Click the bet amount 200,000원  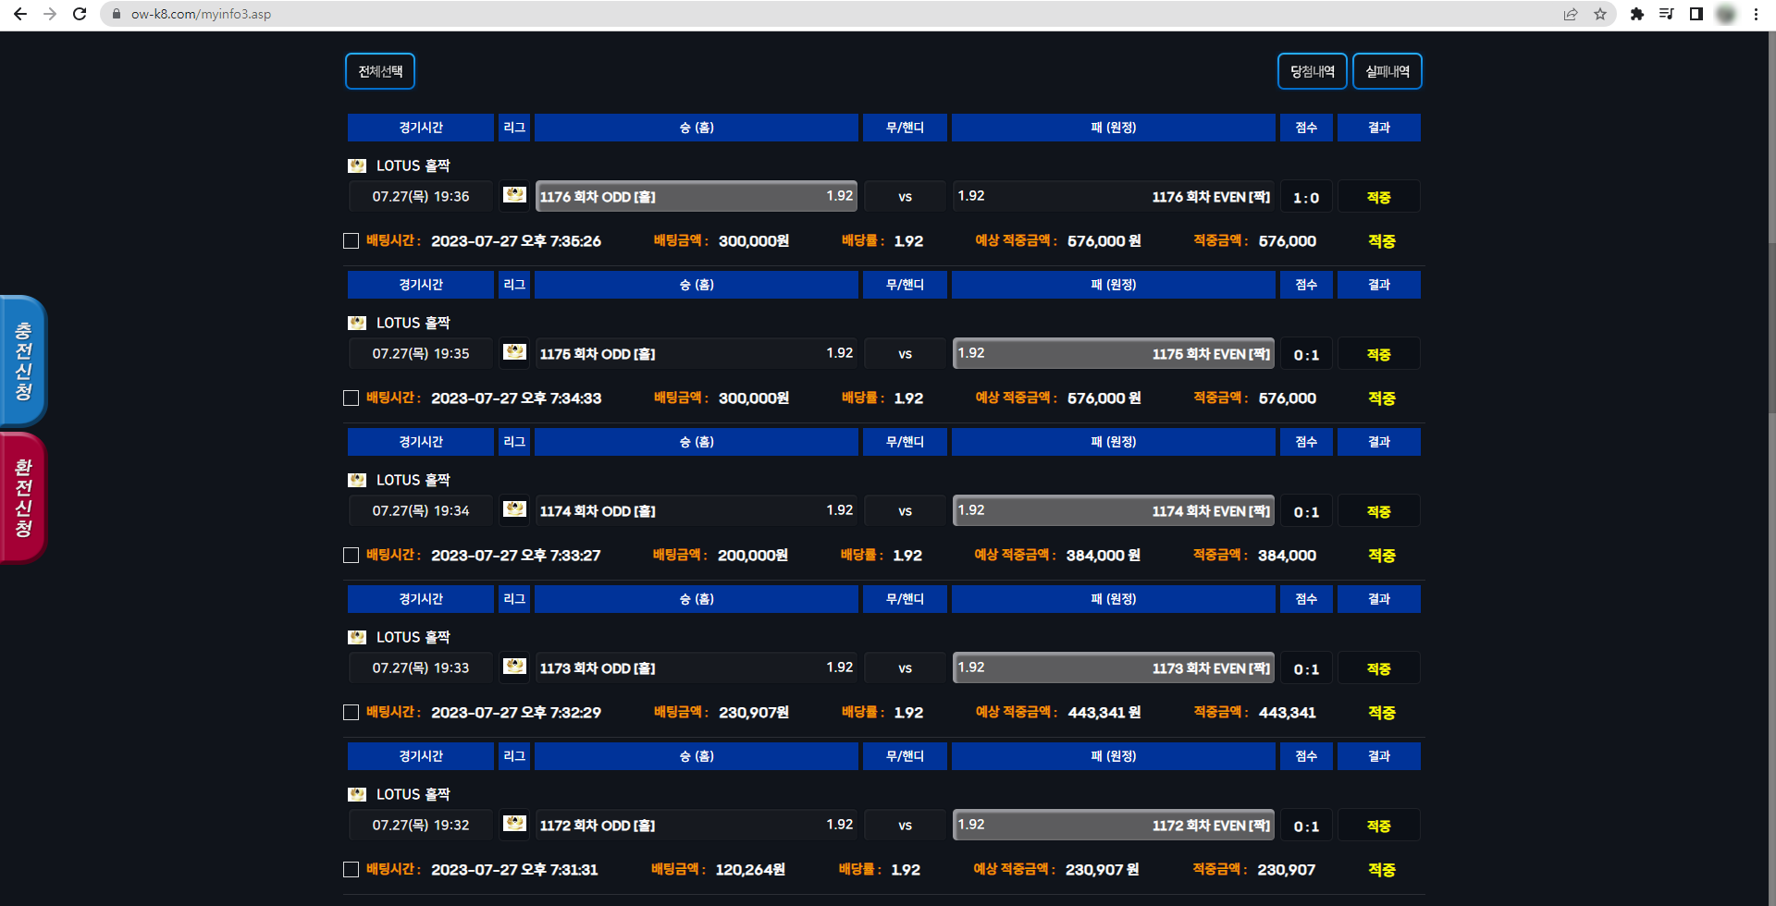753,556
